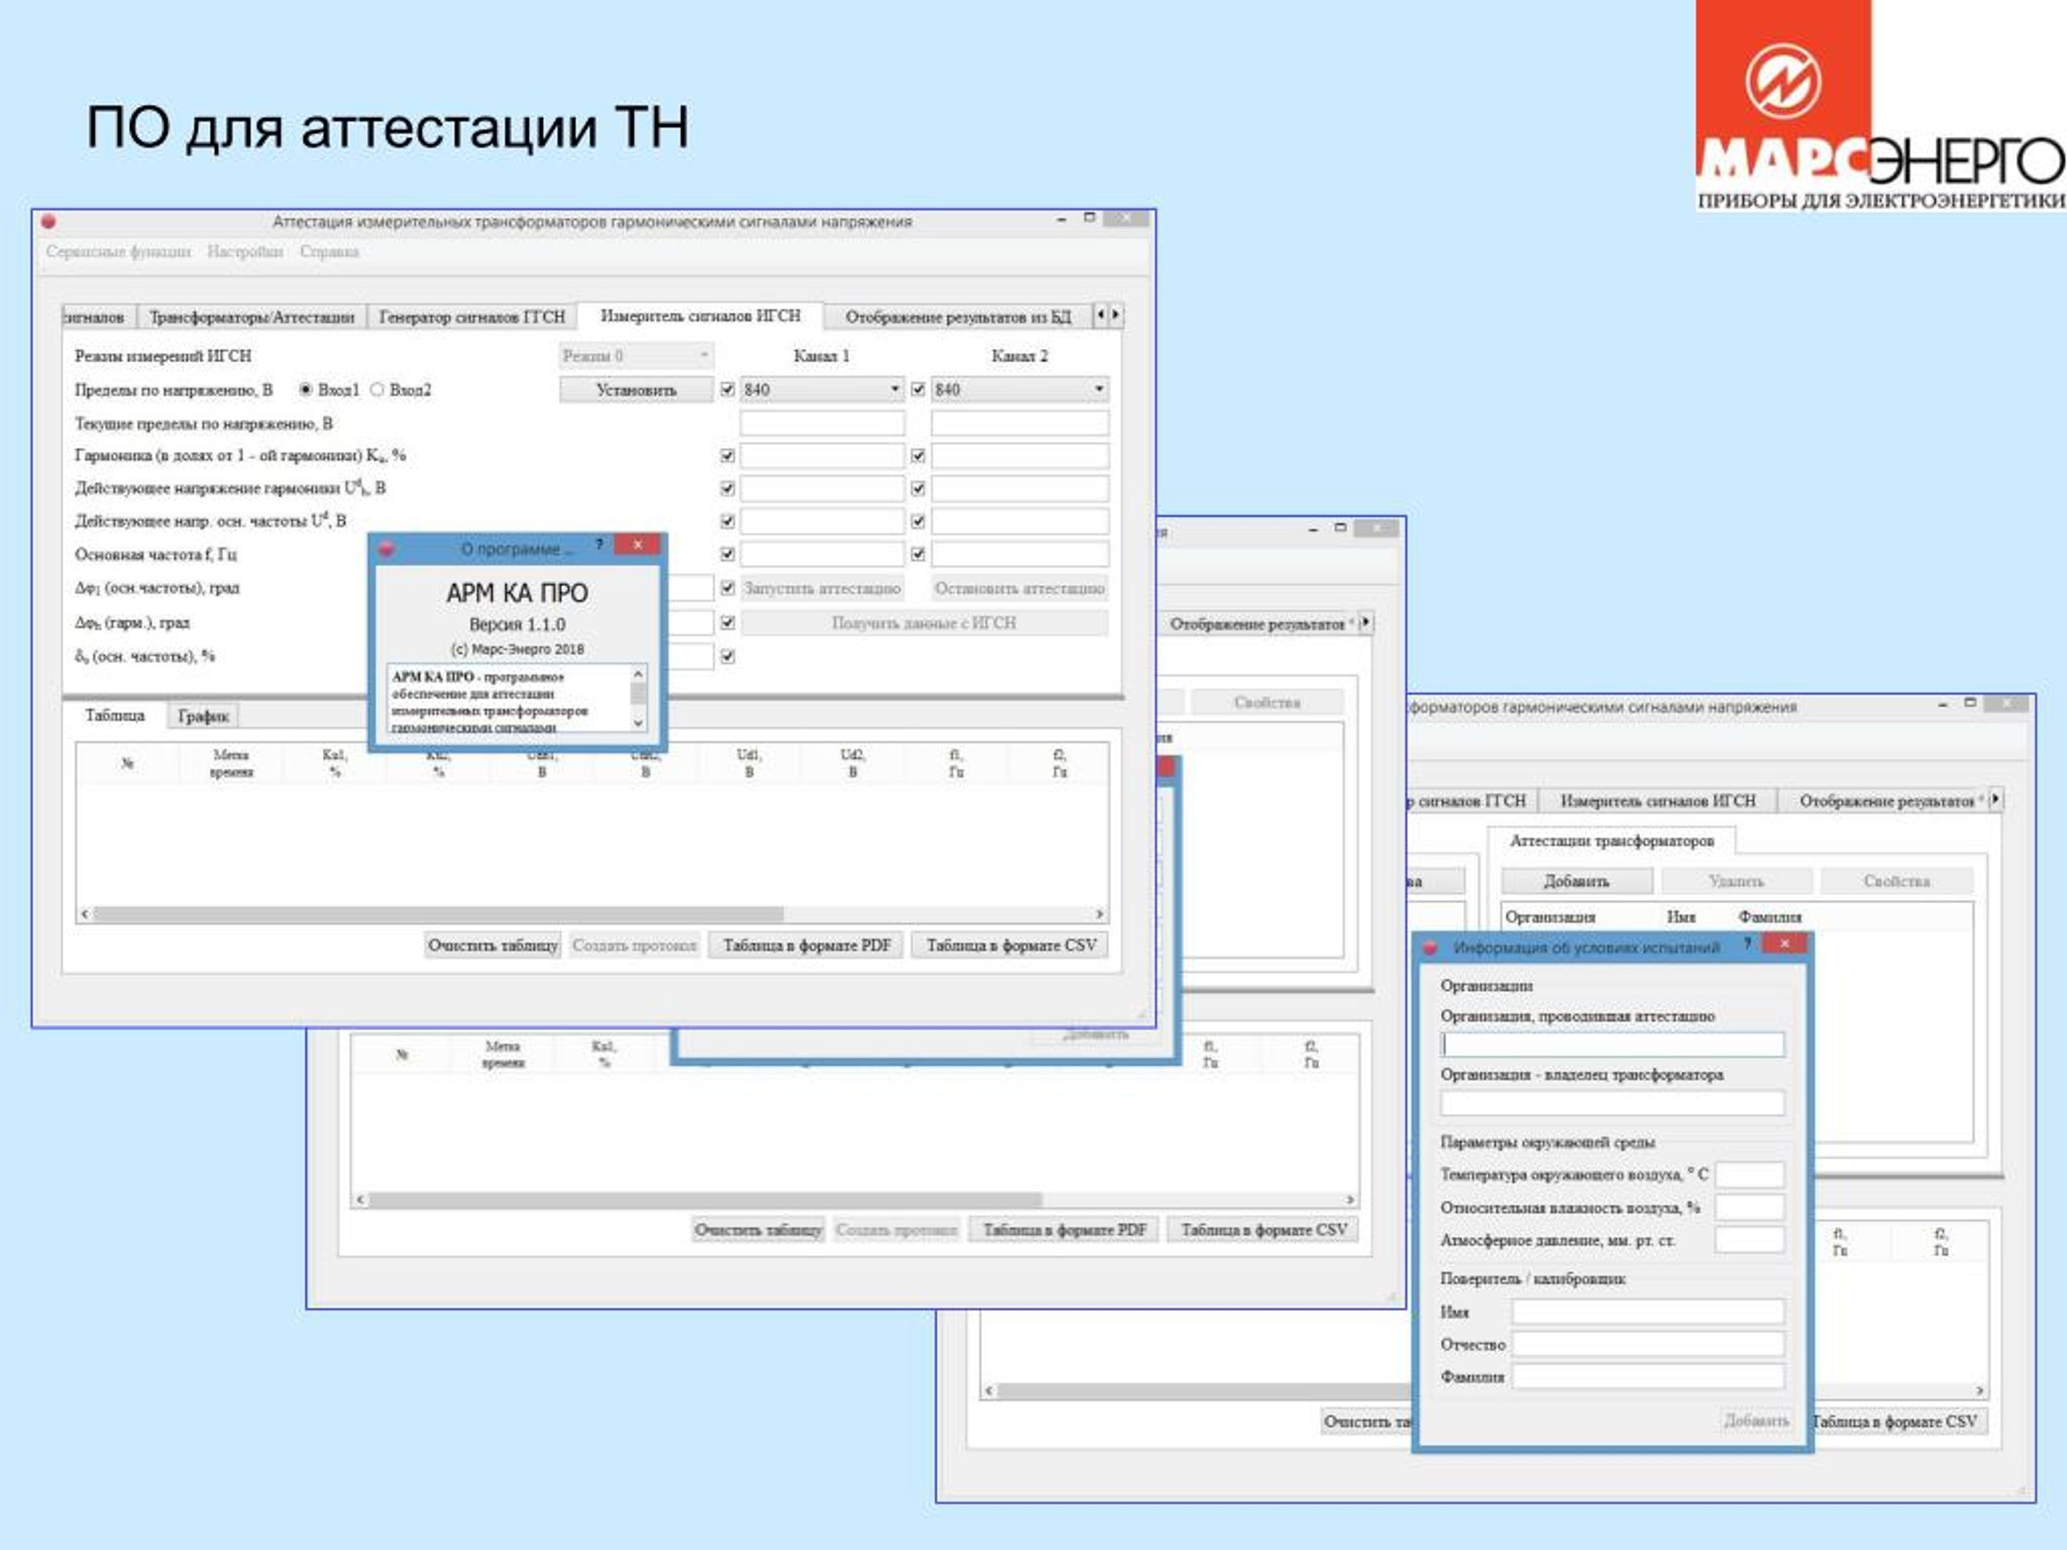Image resolution: width=2067 pixels, height=1550 pixels.
Task: Click Добавить in Информация об условиях испытаний
Action: (x=1757, y=1421)
